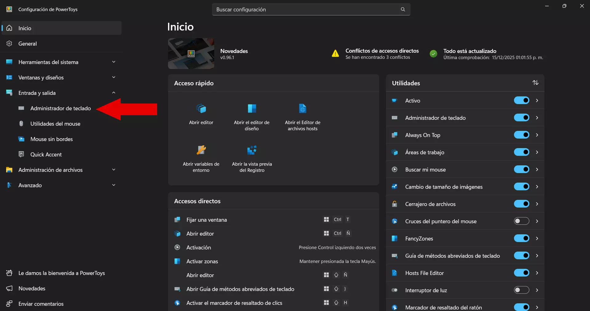Open the layout editor (Abrir el editor de diseño)
The height and width of the screenshot is (311, 590).
[251, 109]
